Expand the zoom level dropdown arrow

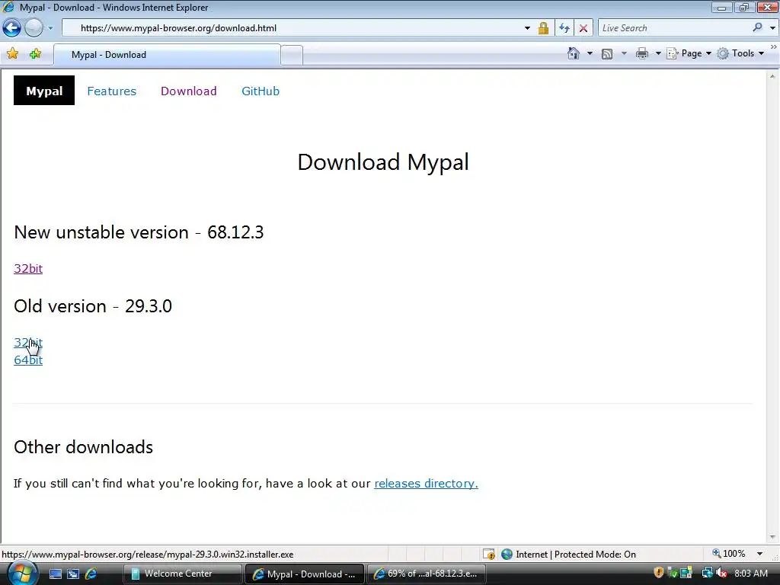tap(759, 554)
